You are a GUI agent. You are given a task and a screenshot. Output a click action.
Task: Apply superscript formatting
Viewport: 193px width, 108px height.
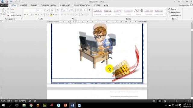tap(42, 15)
